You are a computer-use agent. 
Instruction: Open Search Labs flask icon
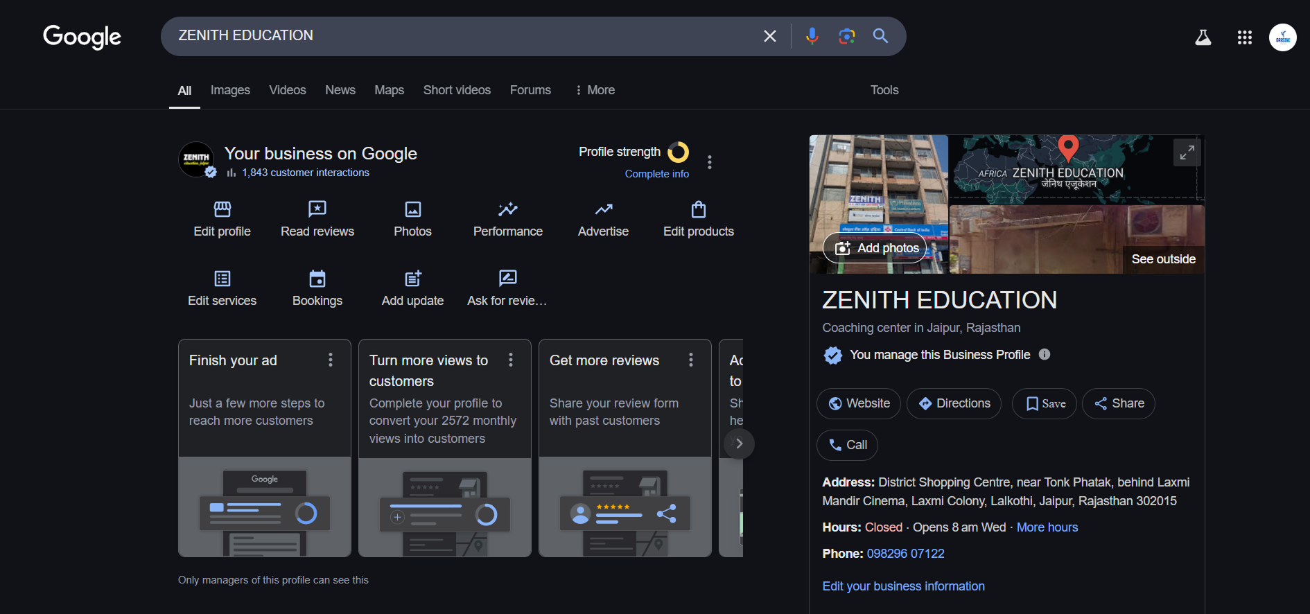click(1203, 37)
